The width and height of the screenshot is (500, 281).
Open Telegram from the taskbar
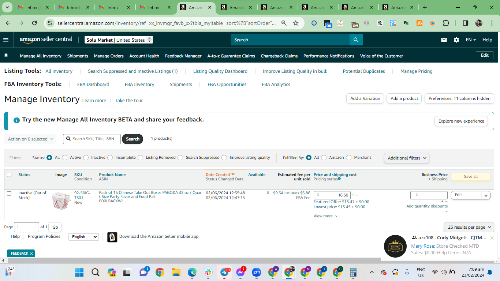[x=224, y=272]
